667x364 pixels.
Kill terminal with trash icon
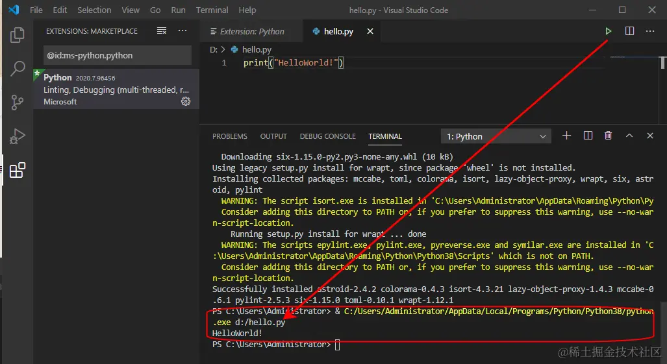tap(609, 136)
